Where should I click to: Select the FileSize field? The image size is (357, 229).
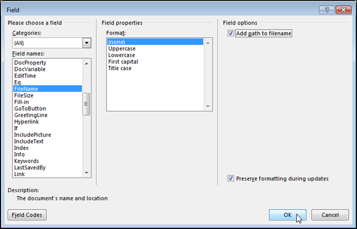pos(24,95)
